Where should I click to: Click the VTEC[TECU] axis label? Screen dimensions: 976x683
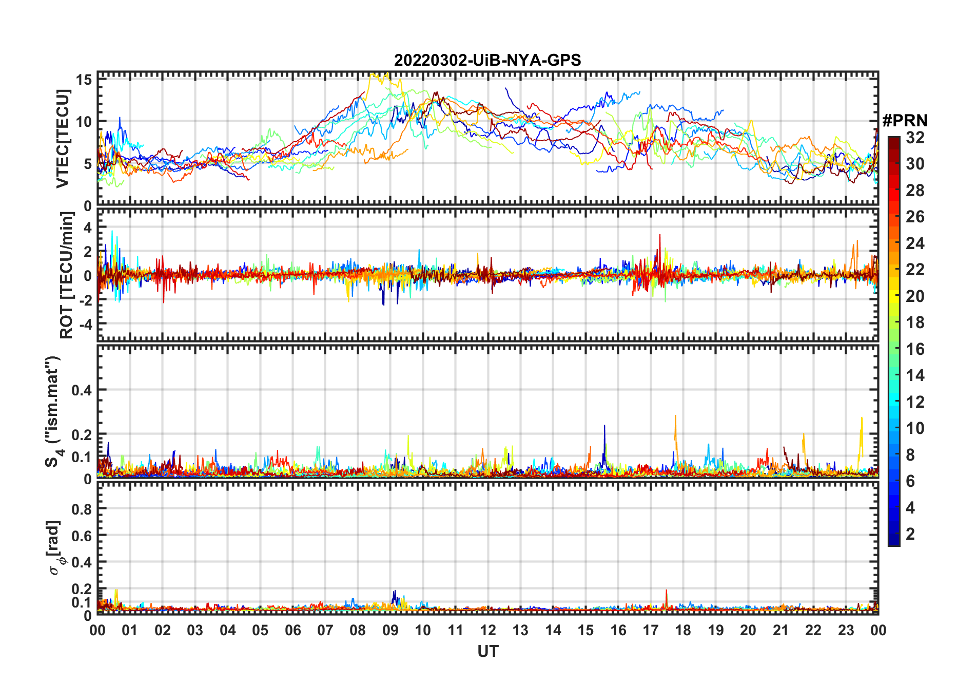pos(63,139)
